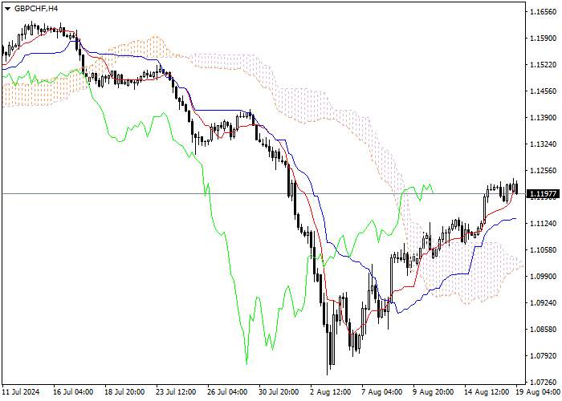Viewport: 562px width, 401px height.
Task: Select the 14 Aug 12:00 time label
Action: (487, 392)
